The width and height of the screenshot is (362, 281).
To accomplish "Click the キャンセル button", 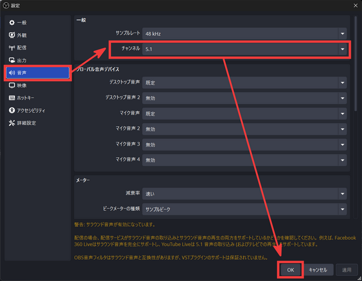I will (x=318, y=270).
